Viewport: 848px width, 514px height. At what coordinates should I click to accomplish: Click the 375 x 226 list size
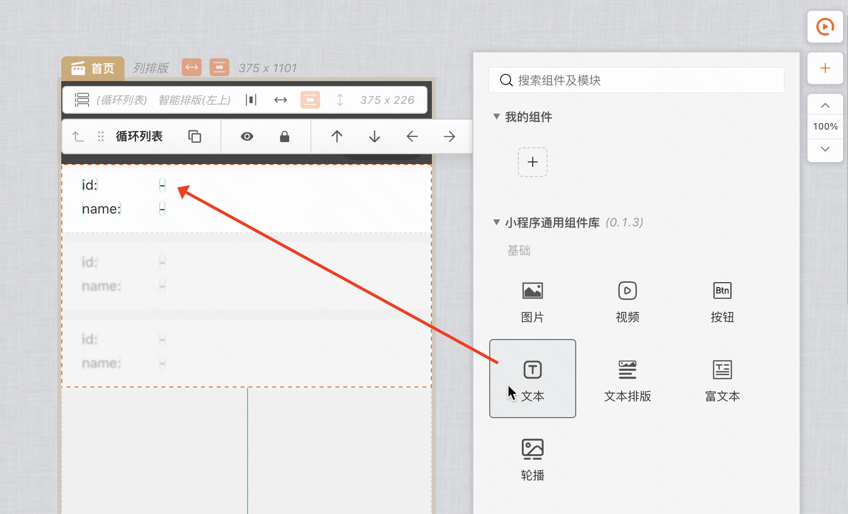pos(387,100)
